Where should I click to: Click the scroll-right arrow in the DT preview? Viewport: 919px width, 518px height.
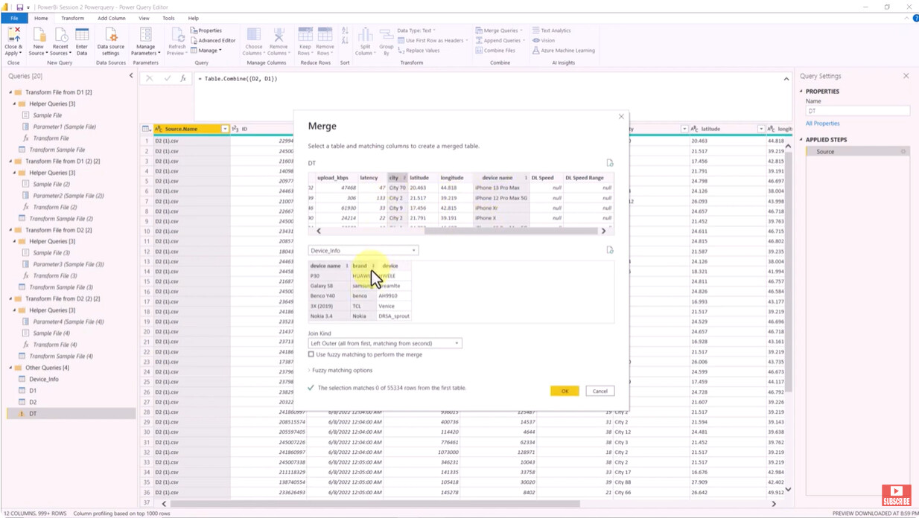[x=603, y=231]
